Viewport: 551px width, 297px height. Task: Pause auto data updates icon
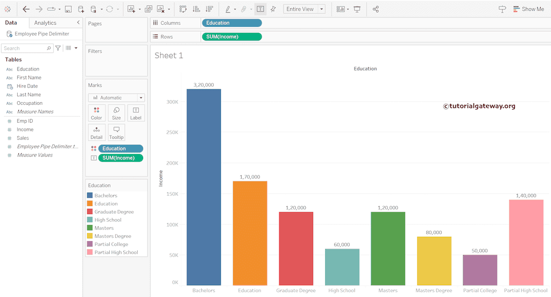click(93, 9)
